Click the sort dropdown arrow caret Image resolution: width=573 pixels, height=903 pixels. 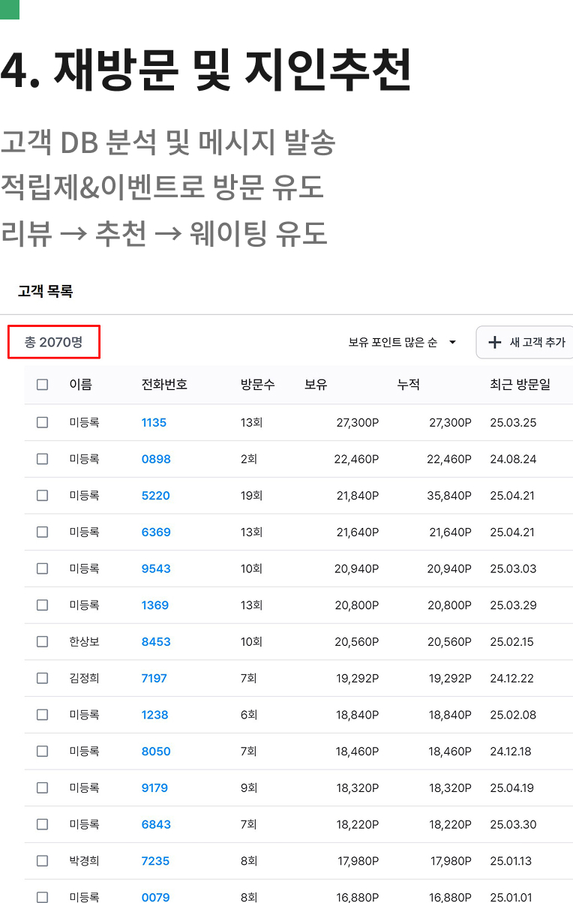452,343
